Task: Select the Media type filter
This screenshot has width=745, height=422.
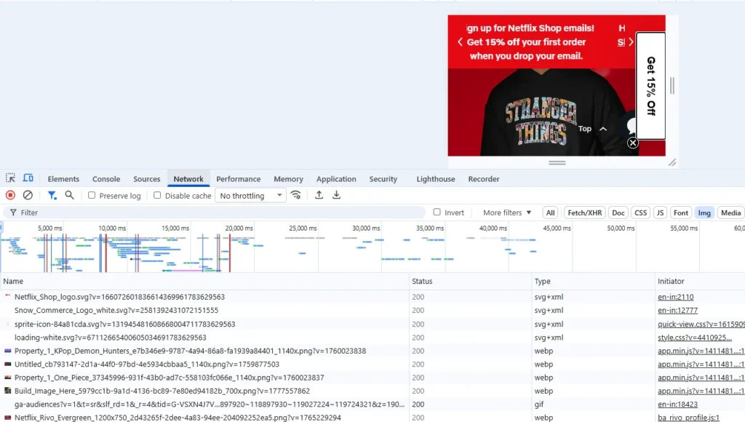Action: (x=730, y=212)
